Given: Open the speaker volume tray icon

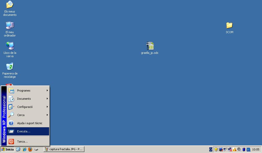Looking at the screenshot, I should (239, 149).
